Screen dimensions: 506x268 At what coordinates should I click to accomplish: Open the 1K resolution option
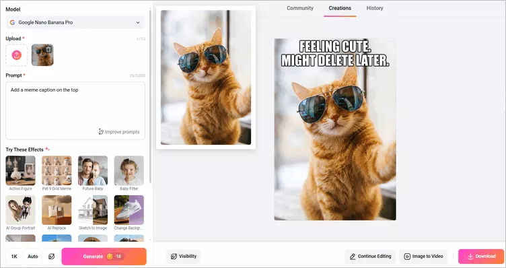(14, 257)
